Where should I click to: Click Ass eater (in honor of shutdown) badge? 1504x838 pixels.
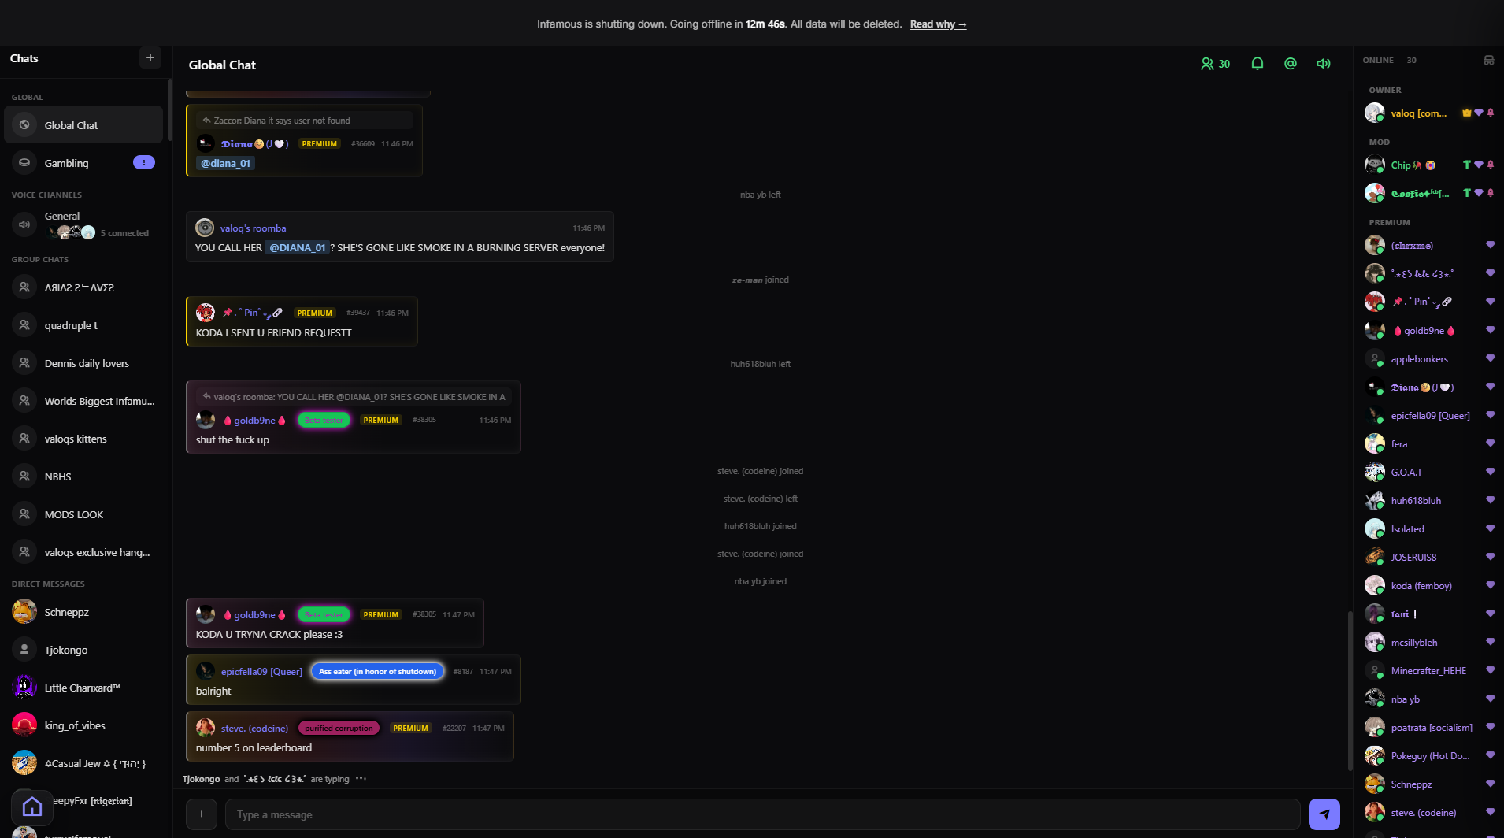tap(377, 672)
